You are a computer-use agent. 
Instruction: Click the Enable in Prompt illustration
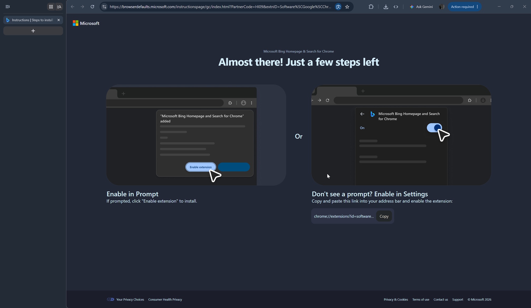pos(196,135)
